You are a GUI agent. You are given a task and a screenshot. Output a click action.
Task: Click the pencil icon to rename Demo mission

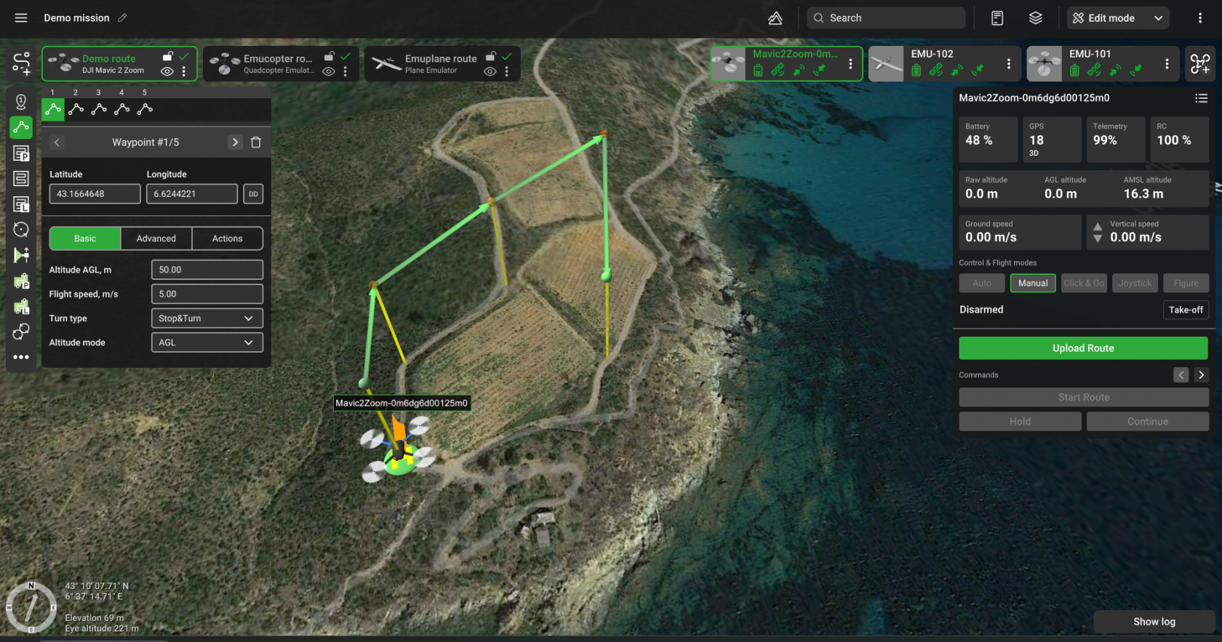pos(123,18)
